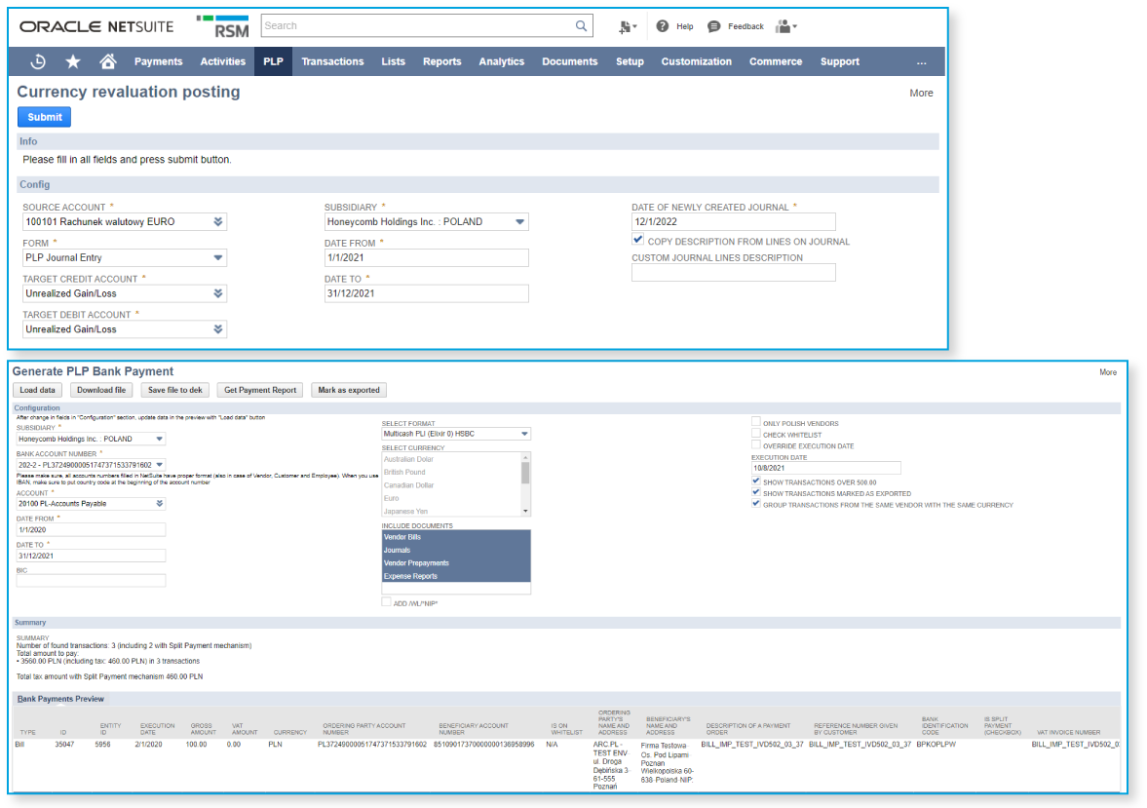
Task: Open the Shortcuts star icon
Action: point(73,61)
